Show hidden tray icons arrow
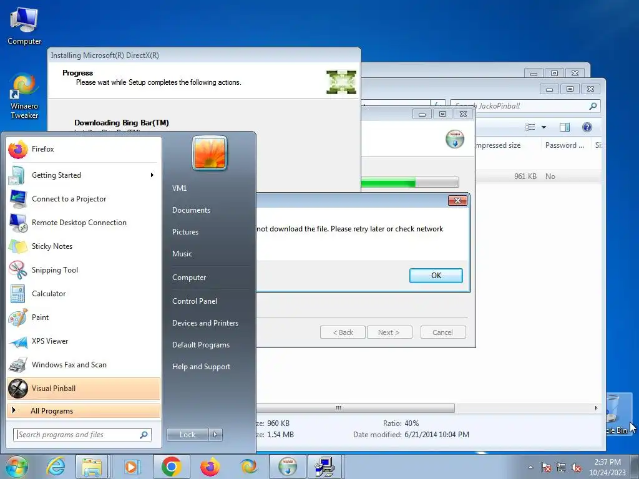 (530, 468)
